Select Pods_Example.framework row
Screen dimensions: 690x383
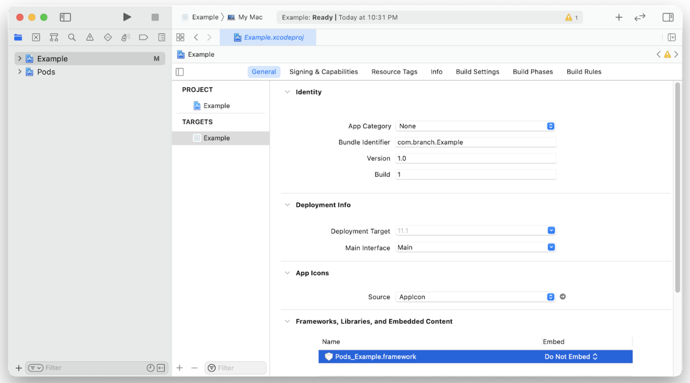tap(475, 357)
